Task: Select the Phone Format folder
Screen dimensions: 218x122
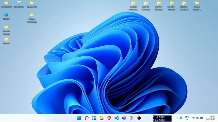Action: pos(197,6)
